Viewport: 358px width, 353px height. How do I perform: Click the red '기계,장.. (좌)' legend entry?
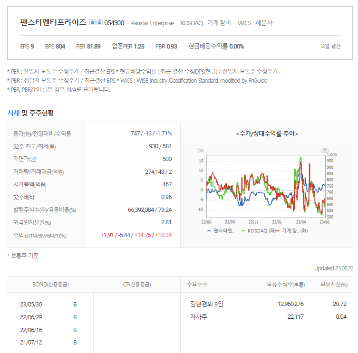click(292, 231)
